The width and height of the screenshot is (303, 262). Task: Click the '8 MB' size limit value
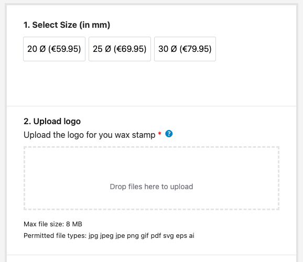pos(74,224)
